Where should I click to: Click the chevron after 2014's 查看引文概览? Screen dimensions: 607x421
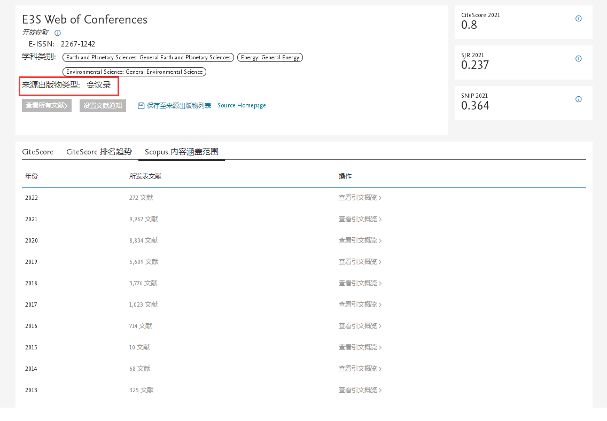pyautogui.click(x=380, y=368)
